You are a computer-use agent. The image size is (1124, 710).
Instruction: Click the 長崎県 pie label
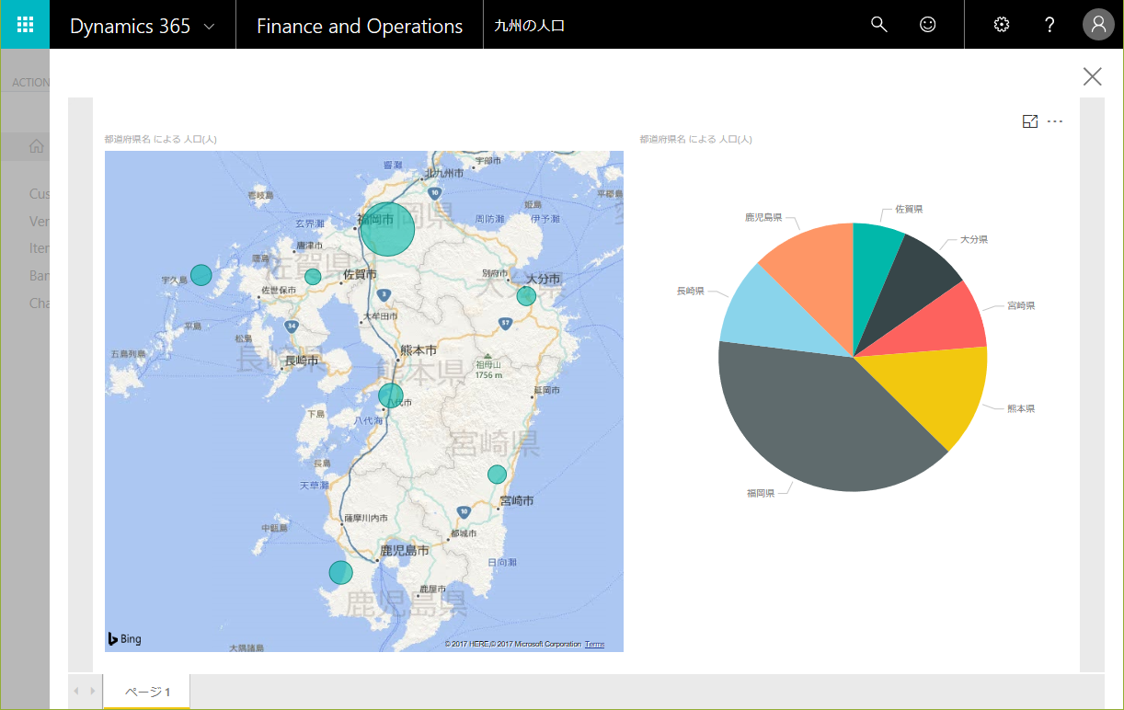tap(691, 291)
